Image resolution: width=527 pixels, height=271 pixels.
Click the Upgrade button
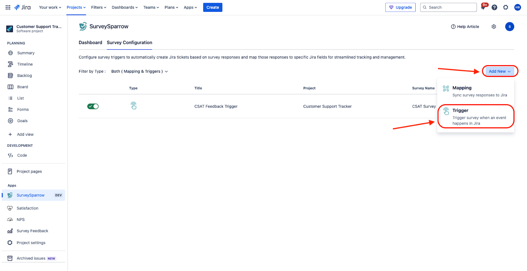click(x=400, y=7)
